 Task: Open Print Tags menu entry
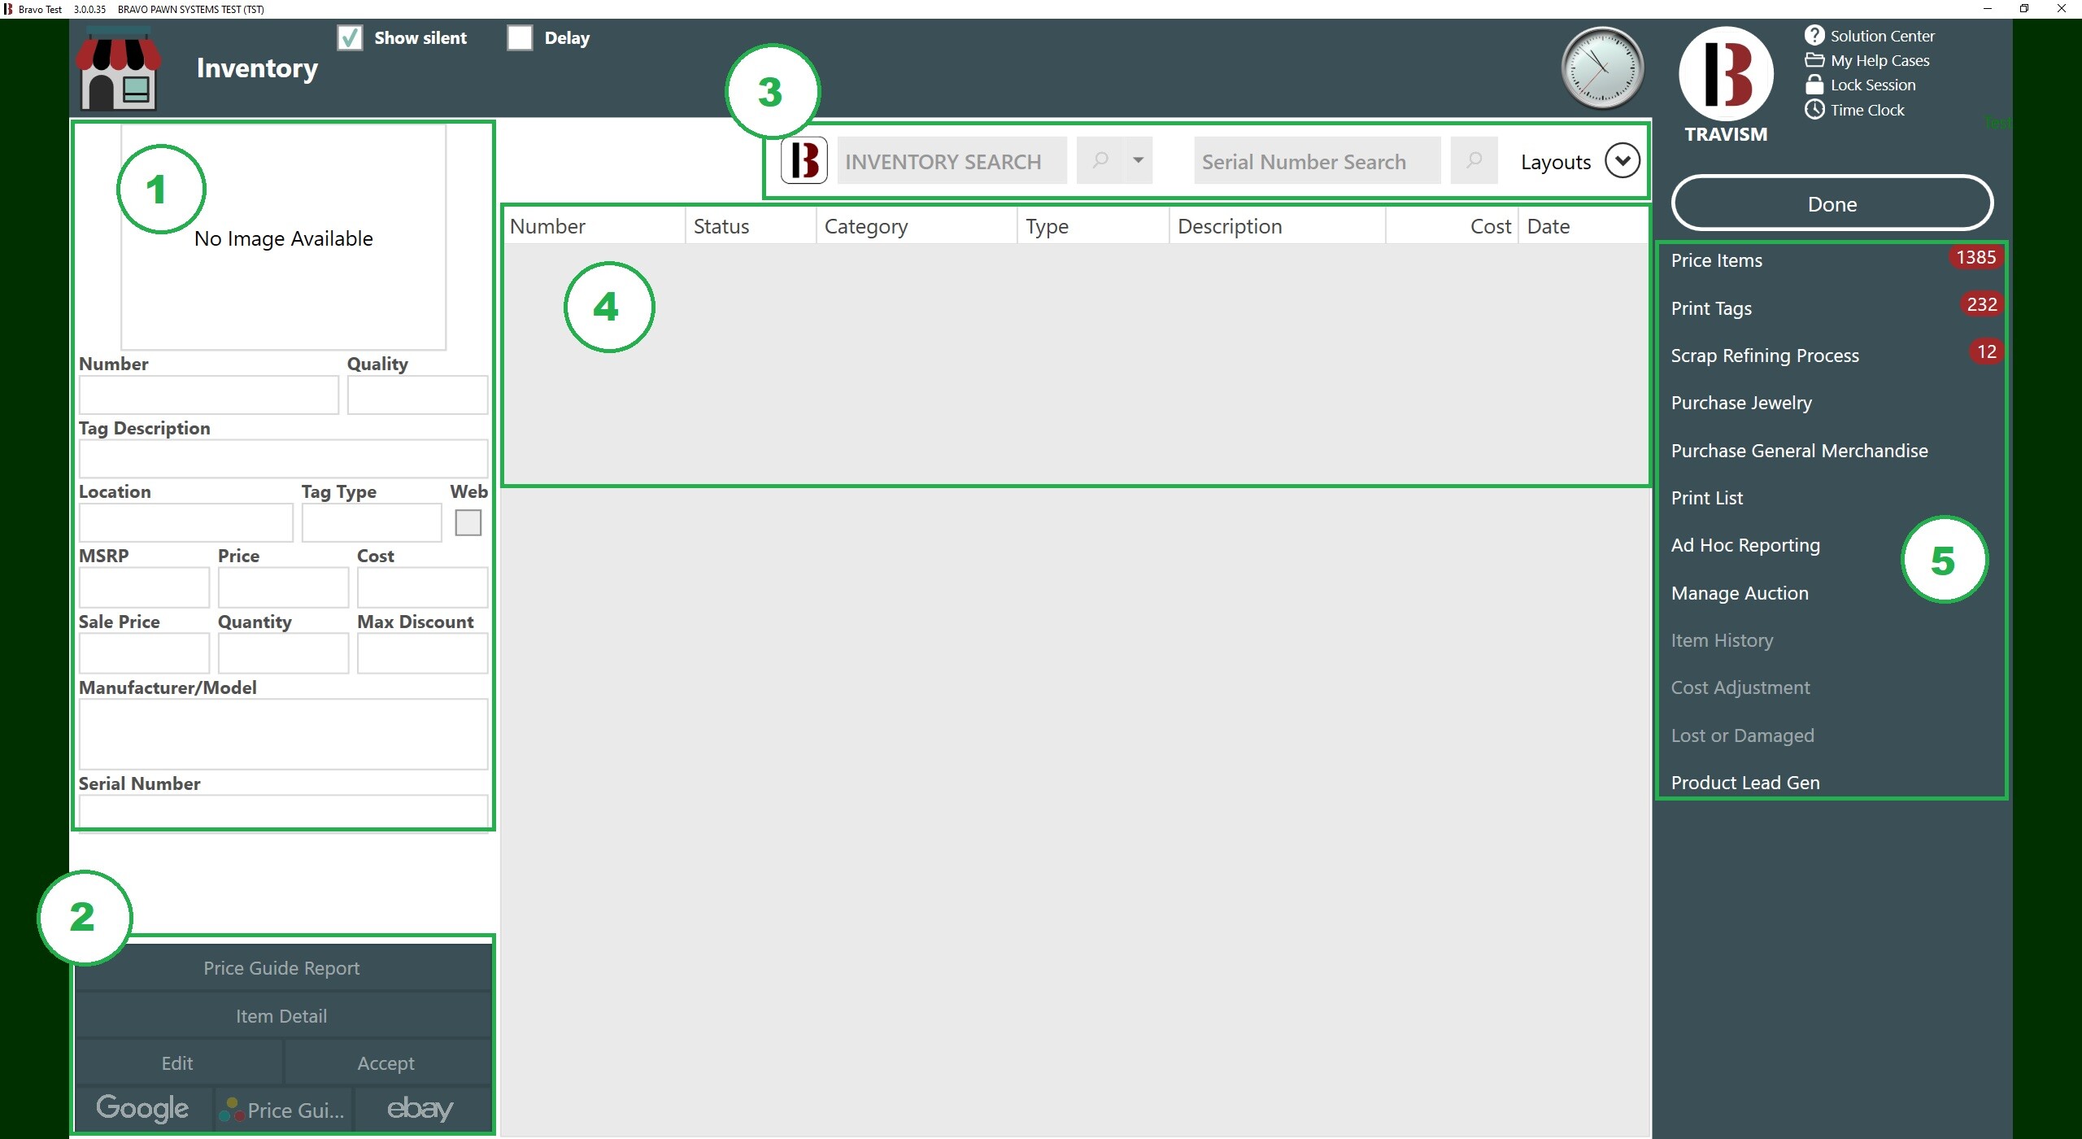click(1711, 308)
